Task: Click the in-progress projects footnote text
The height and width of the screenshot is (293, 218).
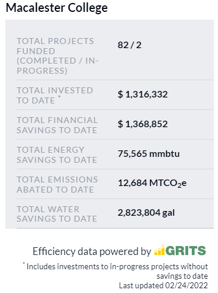Action: point(116,271)
